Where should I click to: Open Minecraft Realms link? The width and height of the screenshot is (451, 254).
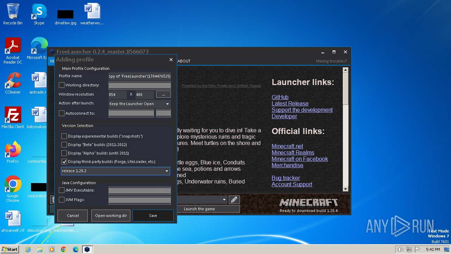pos(293,152)
